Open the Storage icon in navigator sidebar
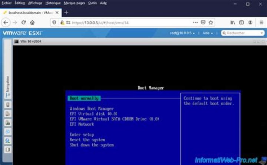 coord(8,123)
